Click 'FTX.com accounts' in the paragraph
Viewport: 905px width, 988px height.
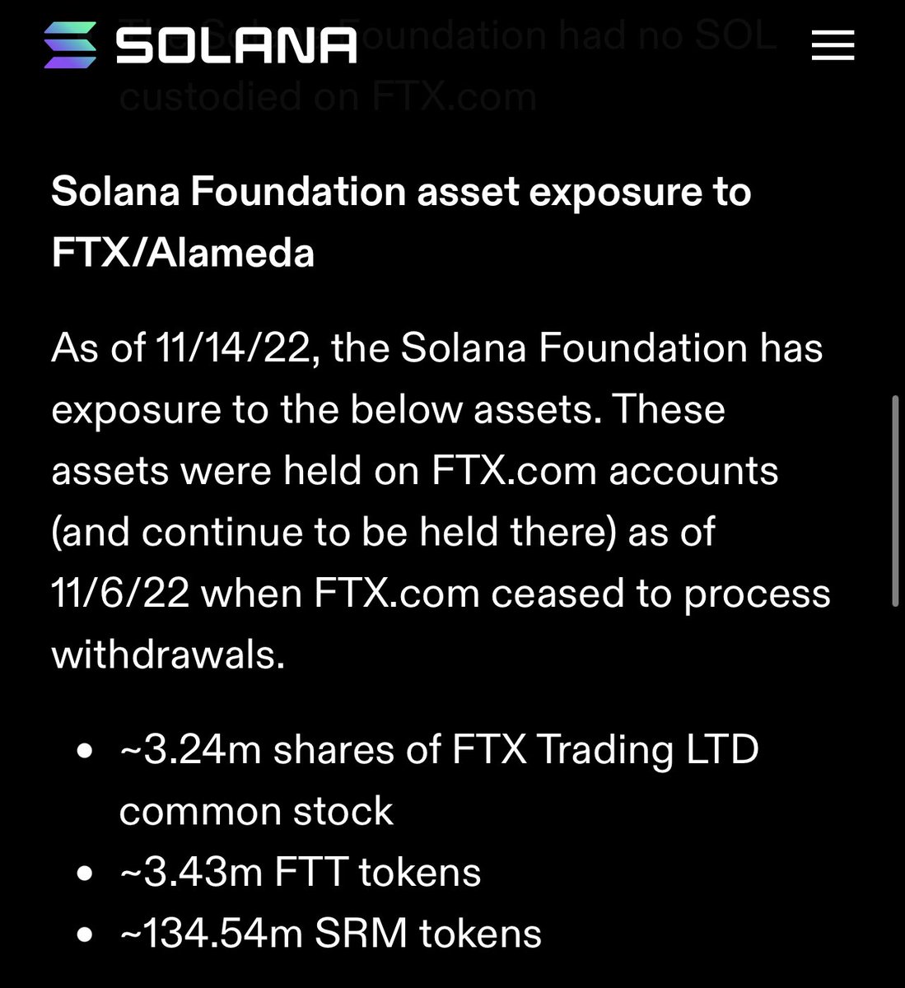pyautogui.click(x=604, y=470)
